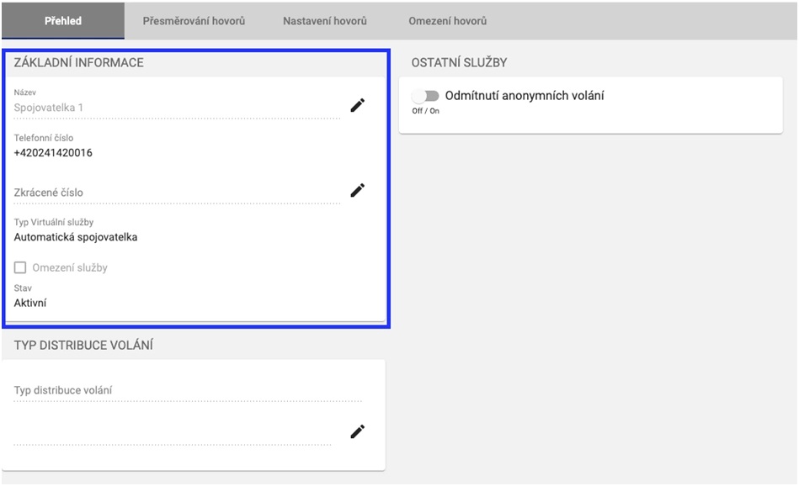Click the pencil icon in Typ distribuce volání card
799x486 pixels.
click(x=358, y=431)
